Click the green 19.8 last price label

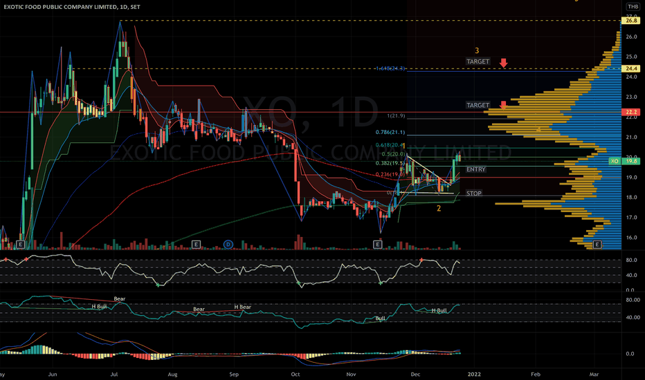pos(631,161)
